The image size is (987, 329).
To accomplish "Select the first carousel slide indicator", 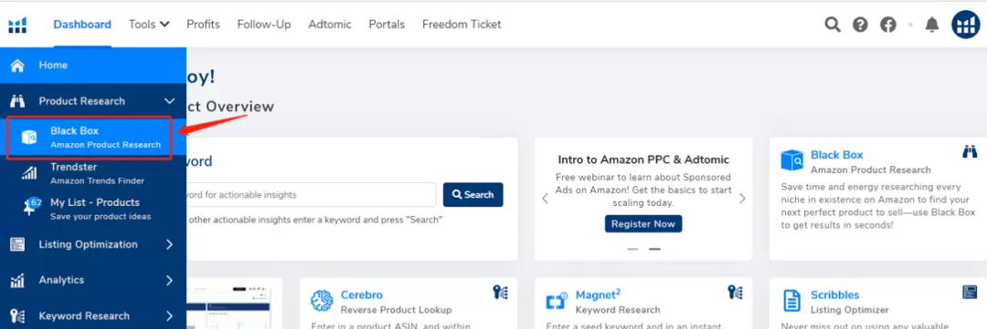I will 632,249.
